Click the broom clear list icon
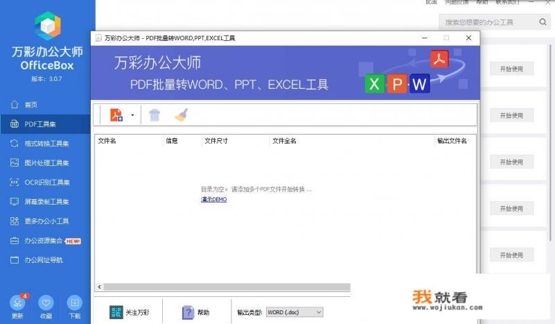The width and height of the screenshot is (555, 324). (181, 115)
